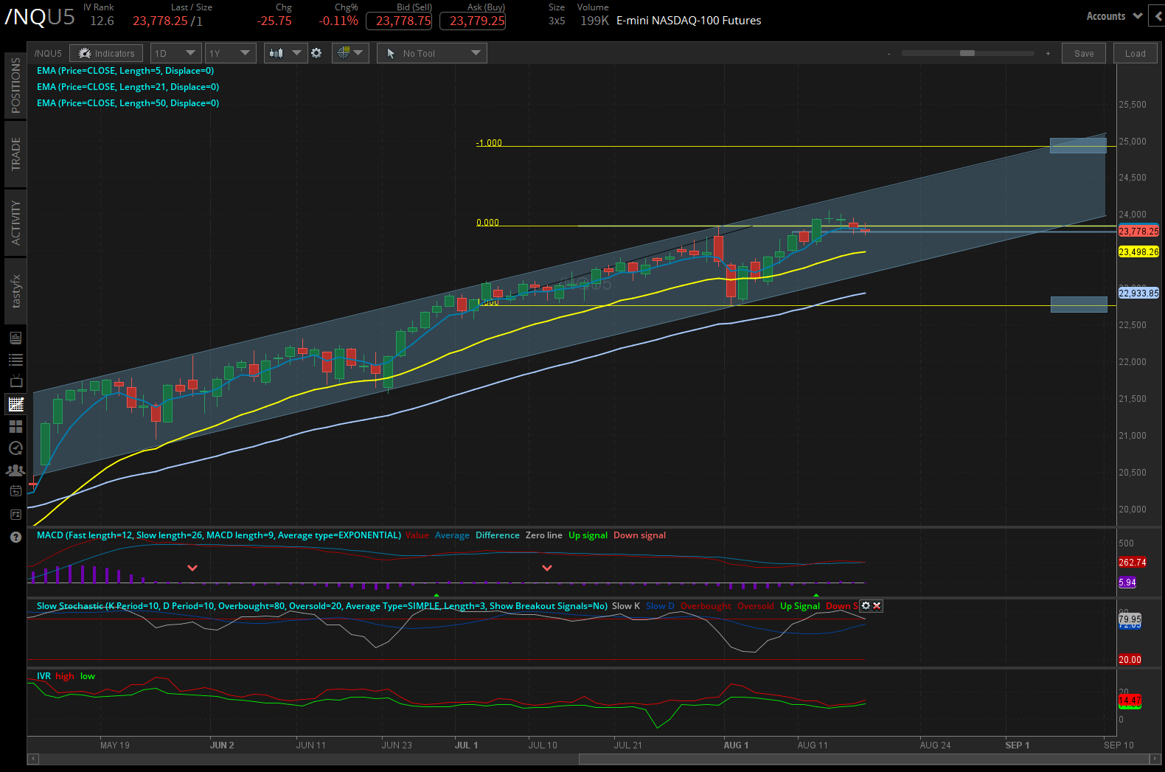
Task: Open the calendar sidebar icon
Action: point(15,492)
